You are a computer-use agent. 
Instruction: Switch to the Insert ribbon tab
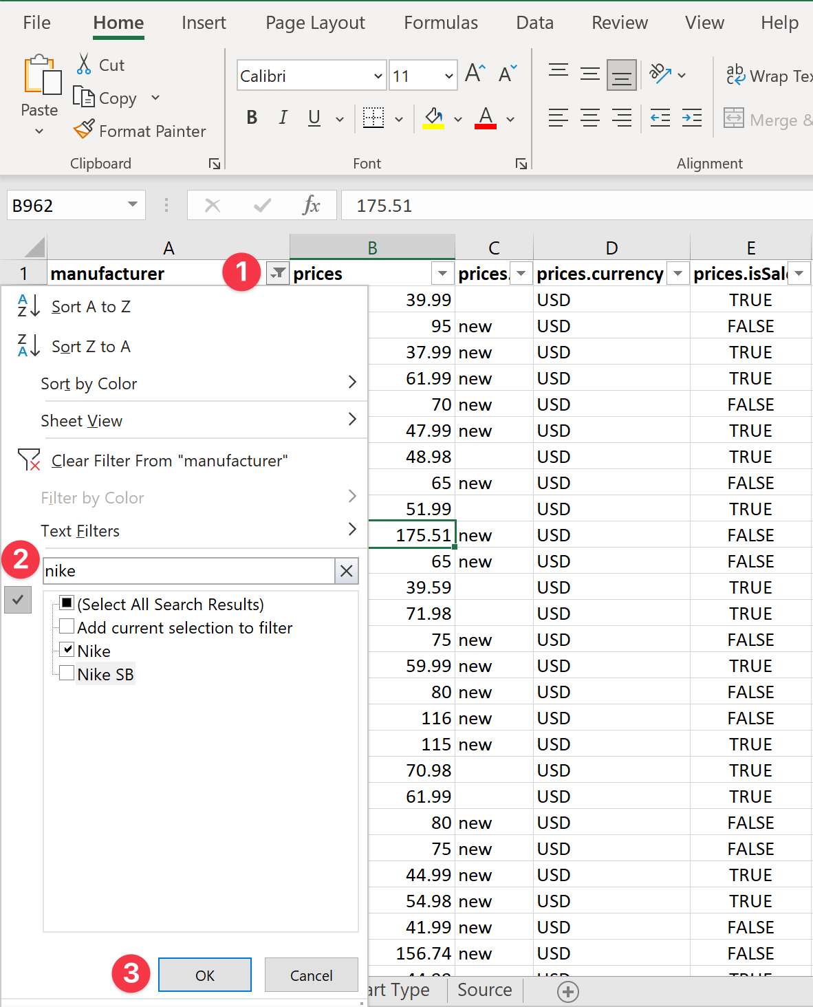click(x=204, y=23)
